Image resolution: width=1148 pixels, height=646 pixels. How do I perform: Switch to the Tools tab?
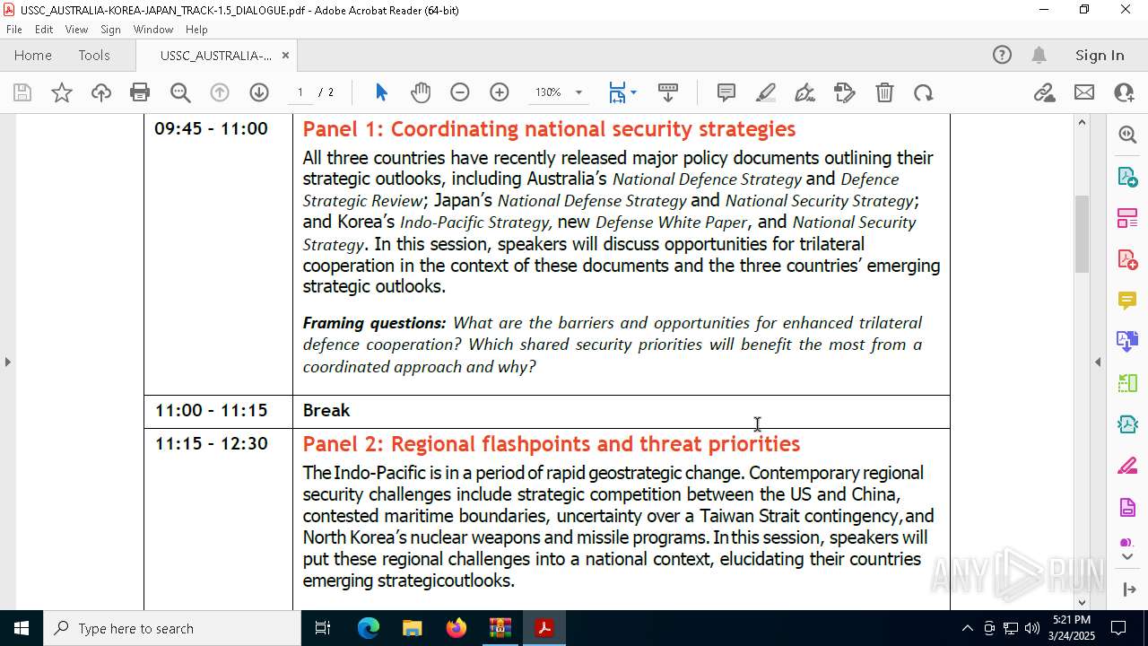(x=94, y=56)
